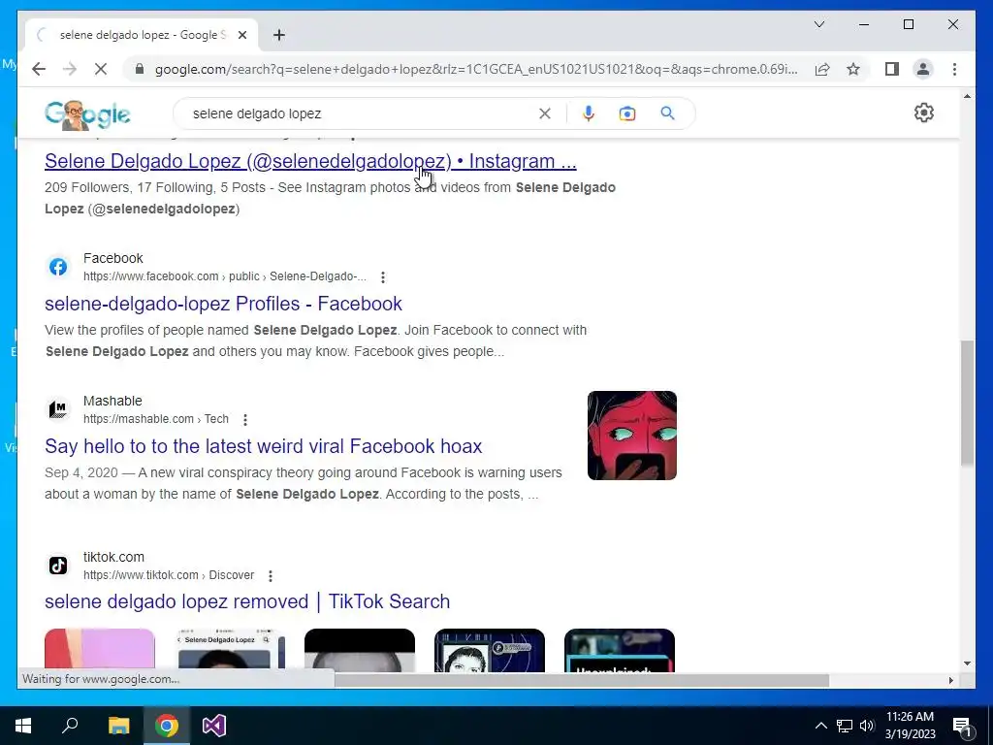Click the Google doodle logo
Image resolution: width=993 pixels, height=745 pixels.
(x=87, y=114)
